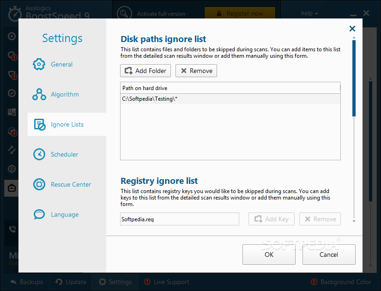The width and height of the screenshot is (381, 291).
Task: Click the settings pane scrollbar thumb
Action: pyautogui.click(x=354, y=78)
